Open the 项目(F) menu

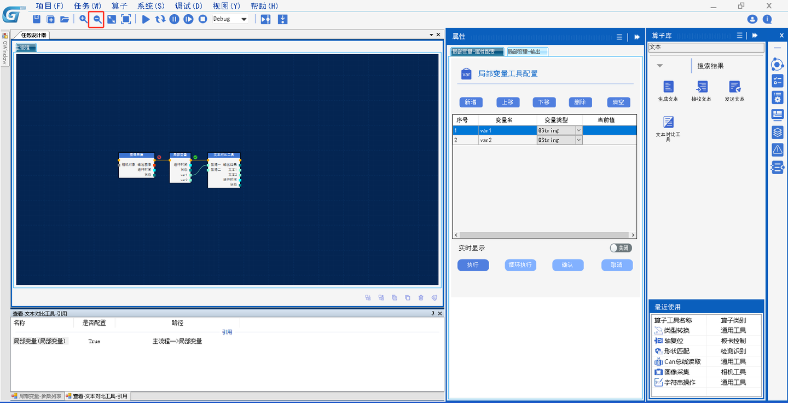point(50,6)
